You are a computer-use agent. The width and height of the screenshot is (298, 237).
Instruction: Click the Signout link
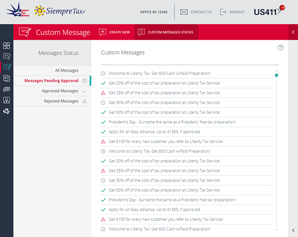point(237,12)
